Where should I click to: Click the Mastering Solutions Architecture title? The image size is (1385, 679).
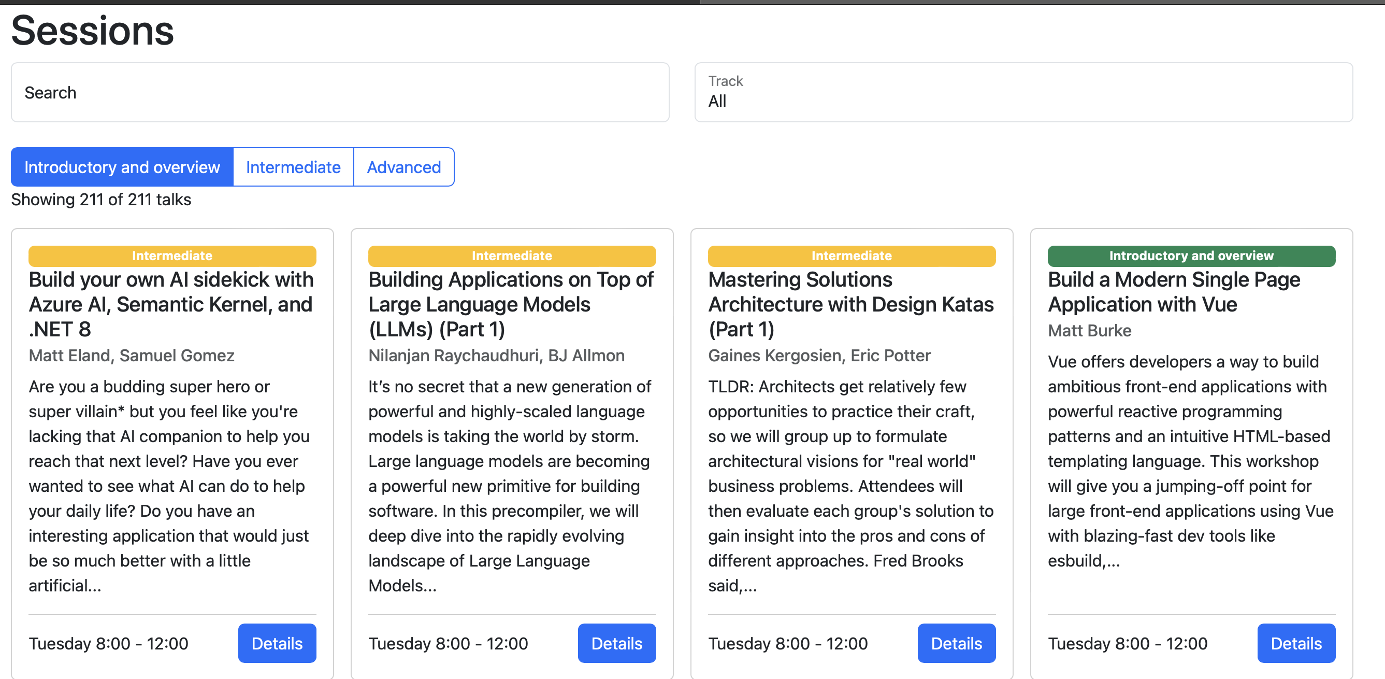click(850, 304)
